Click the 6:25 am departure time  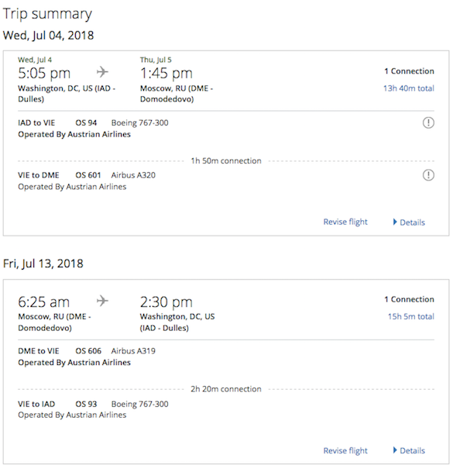[x=44, y=302]
